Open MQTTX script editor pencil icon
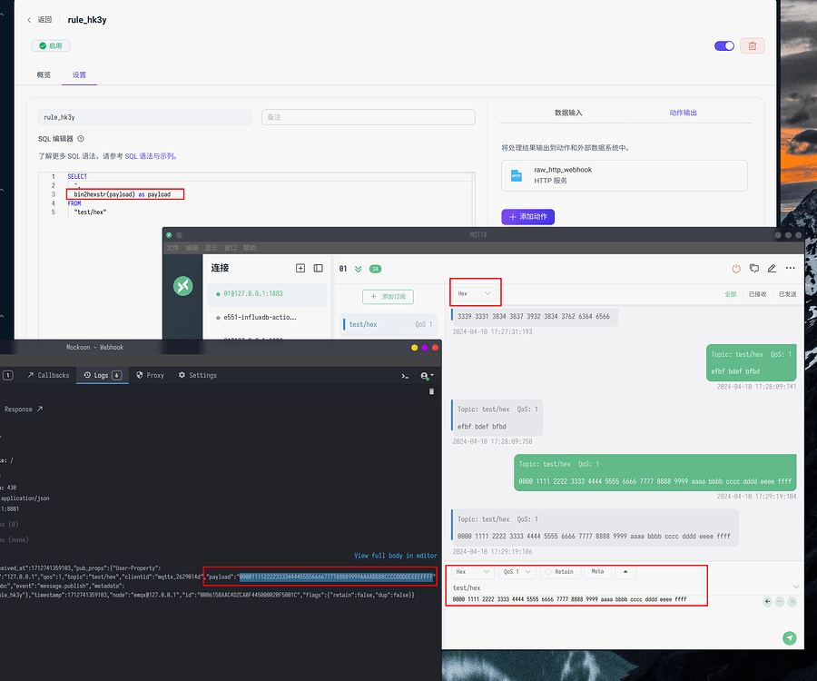 [773, 268]
